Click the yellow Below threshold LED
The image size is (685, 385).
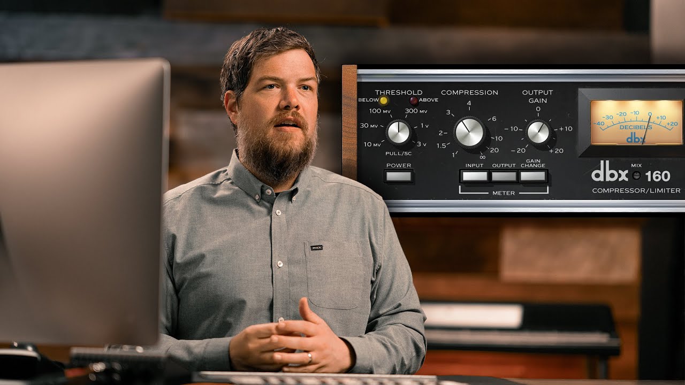point(384,100)
